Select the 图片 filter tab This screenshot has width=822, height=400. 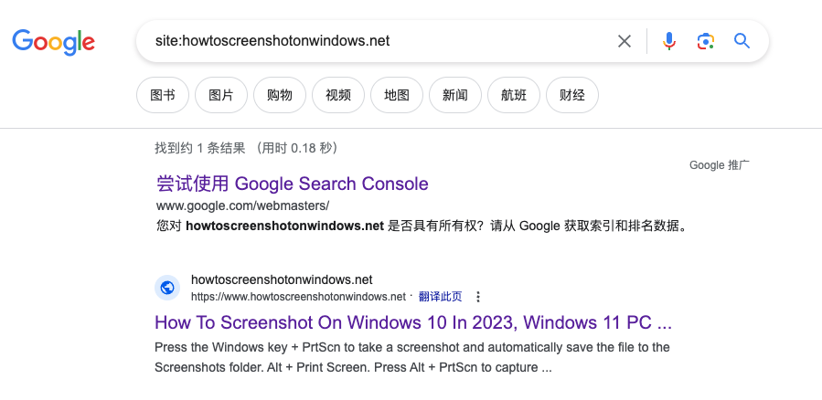pos(221,95)
